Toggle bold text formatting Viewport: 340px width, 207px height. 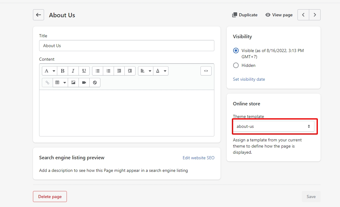(63, 71)
